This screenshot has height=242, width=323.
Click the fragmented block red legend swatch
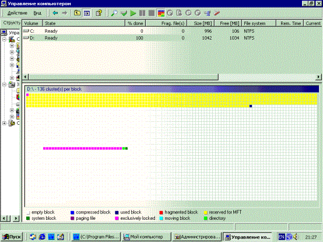pos(161,212)
